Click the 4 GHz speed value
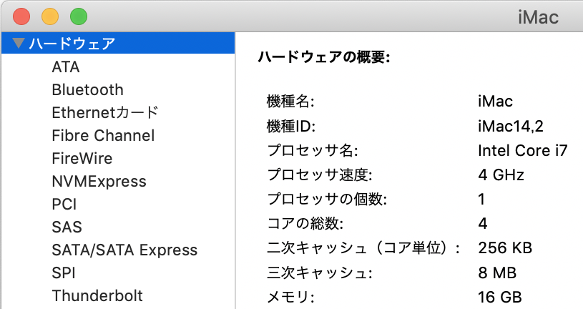 (501, 175)
